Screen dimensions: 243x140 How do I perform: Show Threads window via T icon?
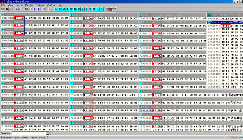pos(67,9)
